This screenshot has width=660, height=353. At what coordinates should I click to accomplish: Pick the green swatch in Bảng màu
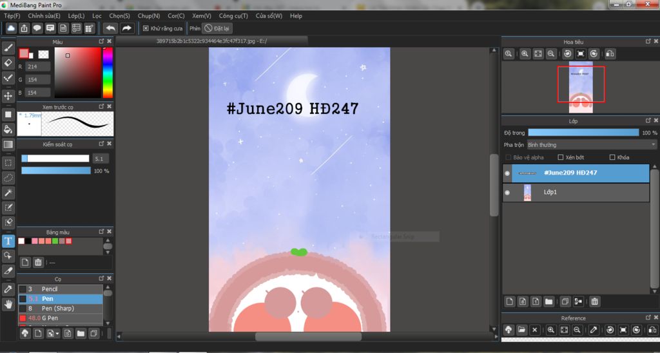point(55,241)
